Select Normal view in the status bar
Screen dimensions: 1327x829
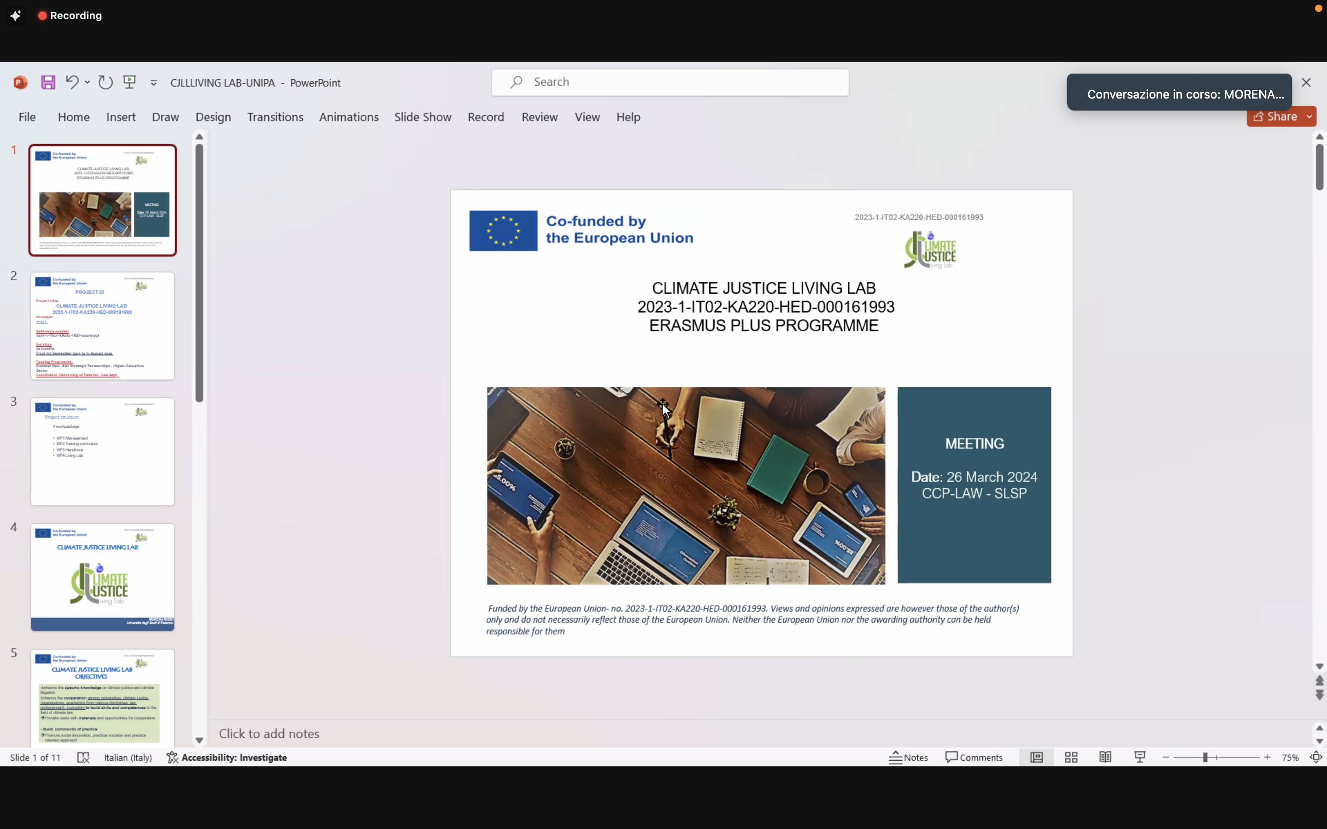(1036, 757)
